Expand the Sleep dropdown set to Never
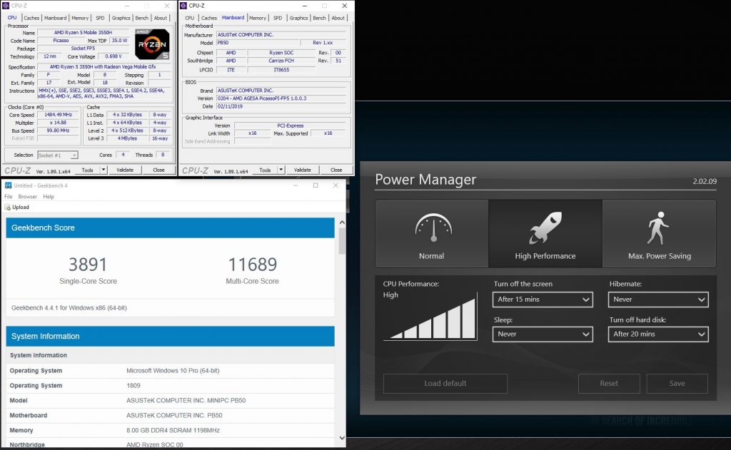 point(543,334)
